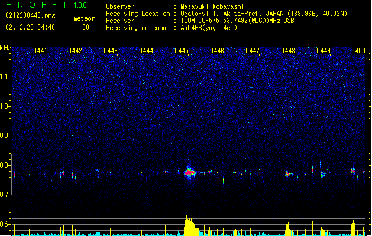
Task: Click the meteor echo just after 0448
Action: [288, 175]
